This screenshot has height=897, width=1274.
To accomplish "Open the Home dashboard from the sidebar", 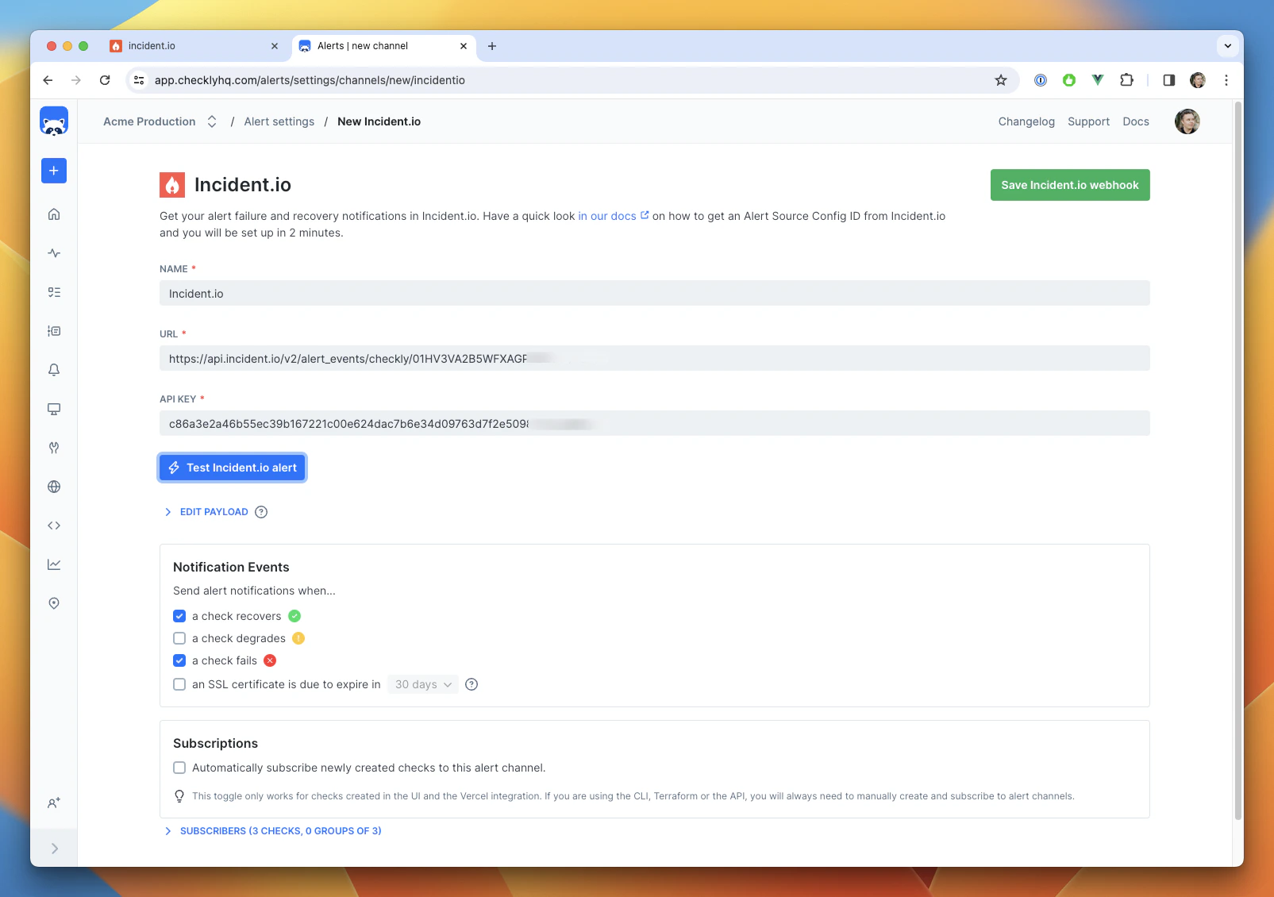I will (x=53, y=214).
